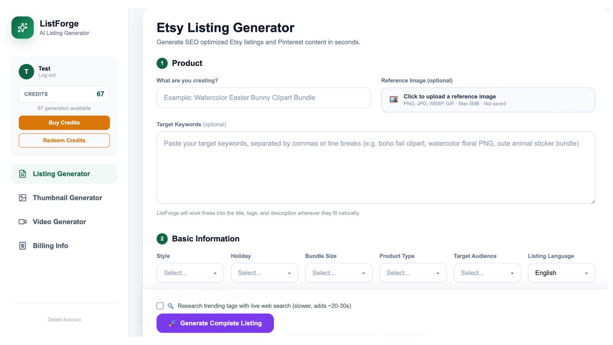
Task: Click the Thumbnail Generator image icon
Action: 22,198
